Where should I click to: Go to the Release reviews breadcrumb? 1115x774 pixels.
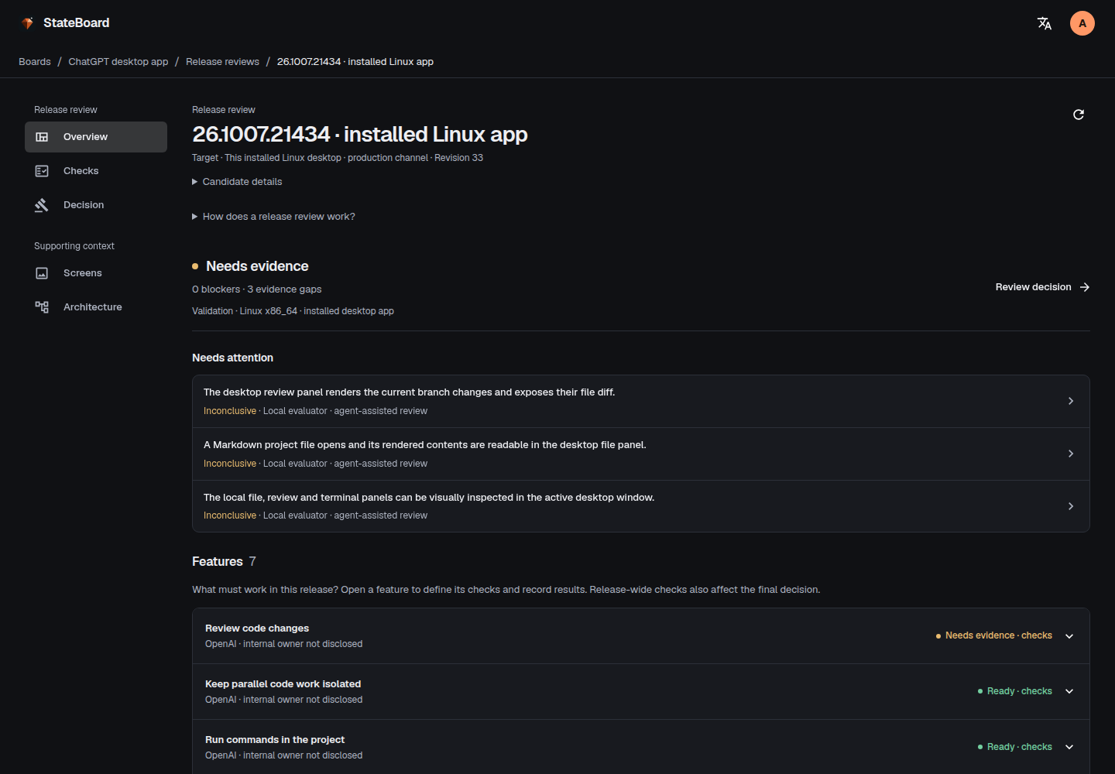222,62
